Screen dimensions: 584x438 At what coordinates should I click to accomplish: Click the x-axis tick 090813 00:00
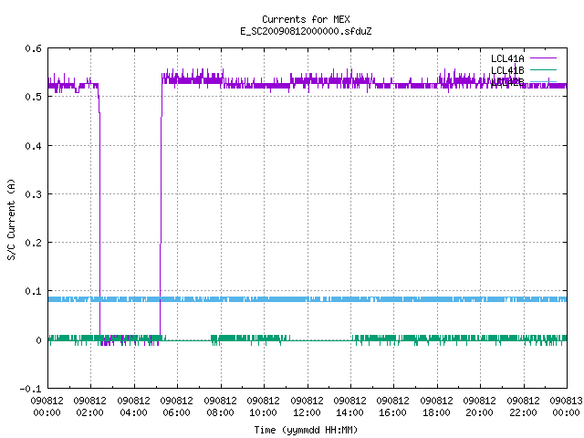(566, 407)
